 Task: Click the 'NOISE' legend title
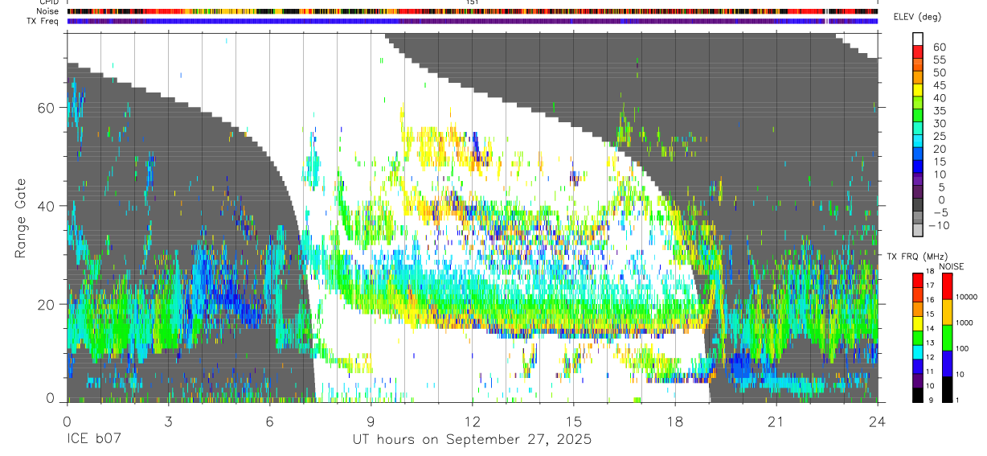(952, 266)
